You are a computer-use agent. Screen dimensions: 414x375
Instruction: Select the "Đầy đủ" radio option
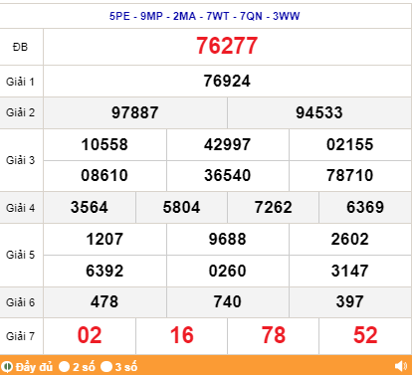pos(7,367)
